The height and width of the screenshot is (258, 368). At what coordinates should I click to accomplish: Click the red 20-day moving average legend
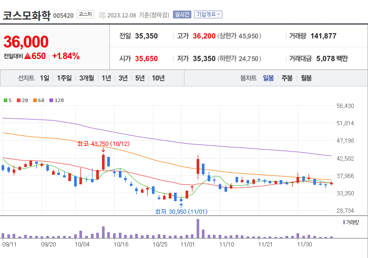(23, 101)
